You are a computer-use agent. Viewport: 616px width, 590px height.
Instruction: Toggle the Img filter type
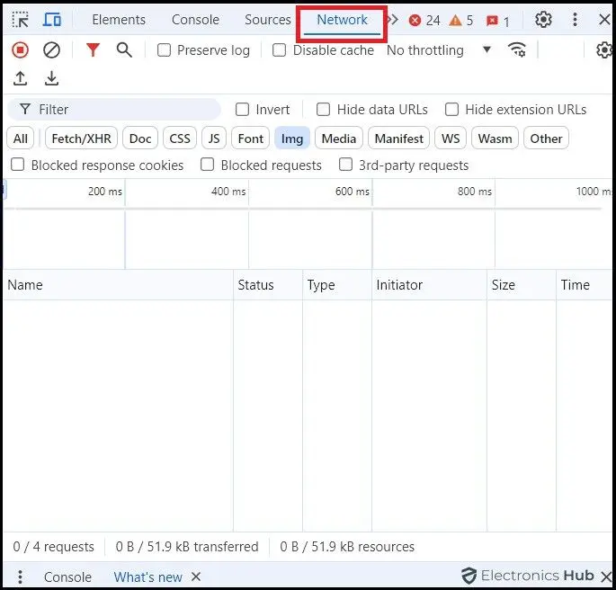(x=292, y=139)
